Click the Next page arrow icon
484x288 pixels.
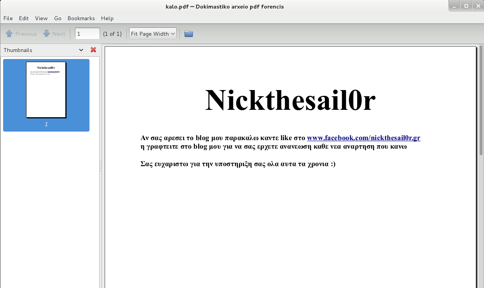coord(46,33)
